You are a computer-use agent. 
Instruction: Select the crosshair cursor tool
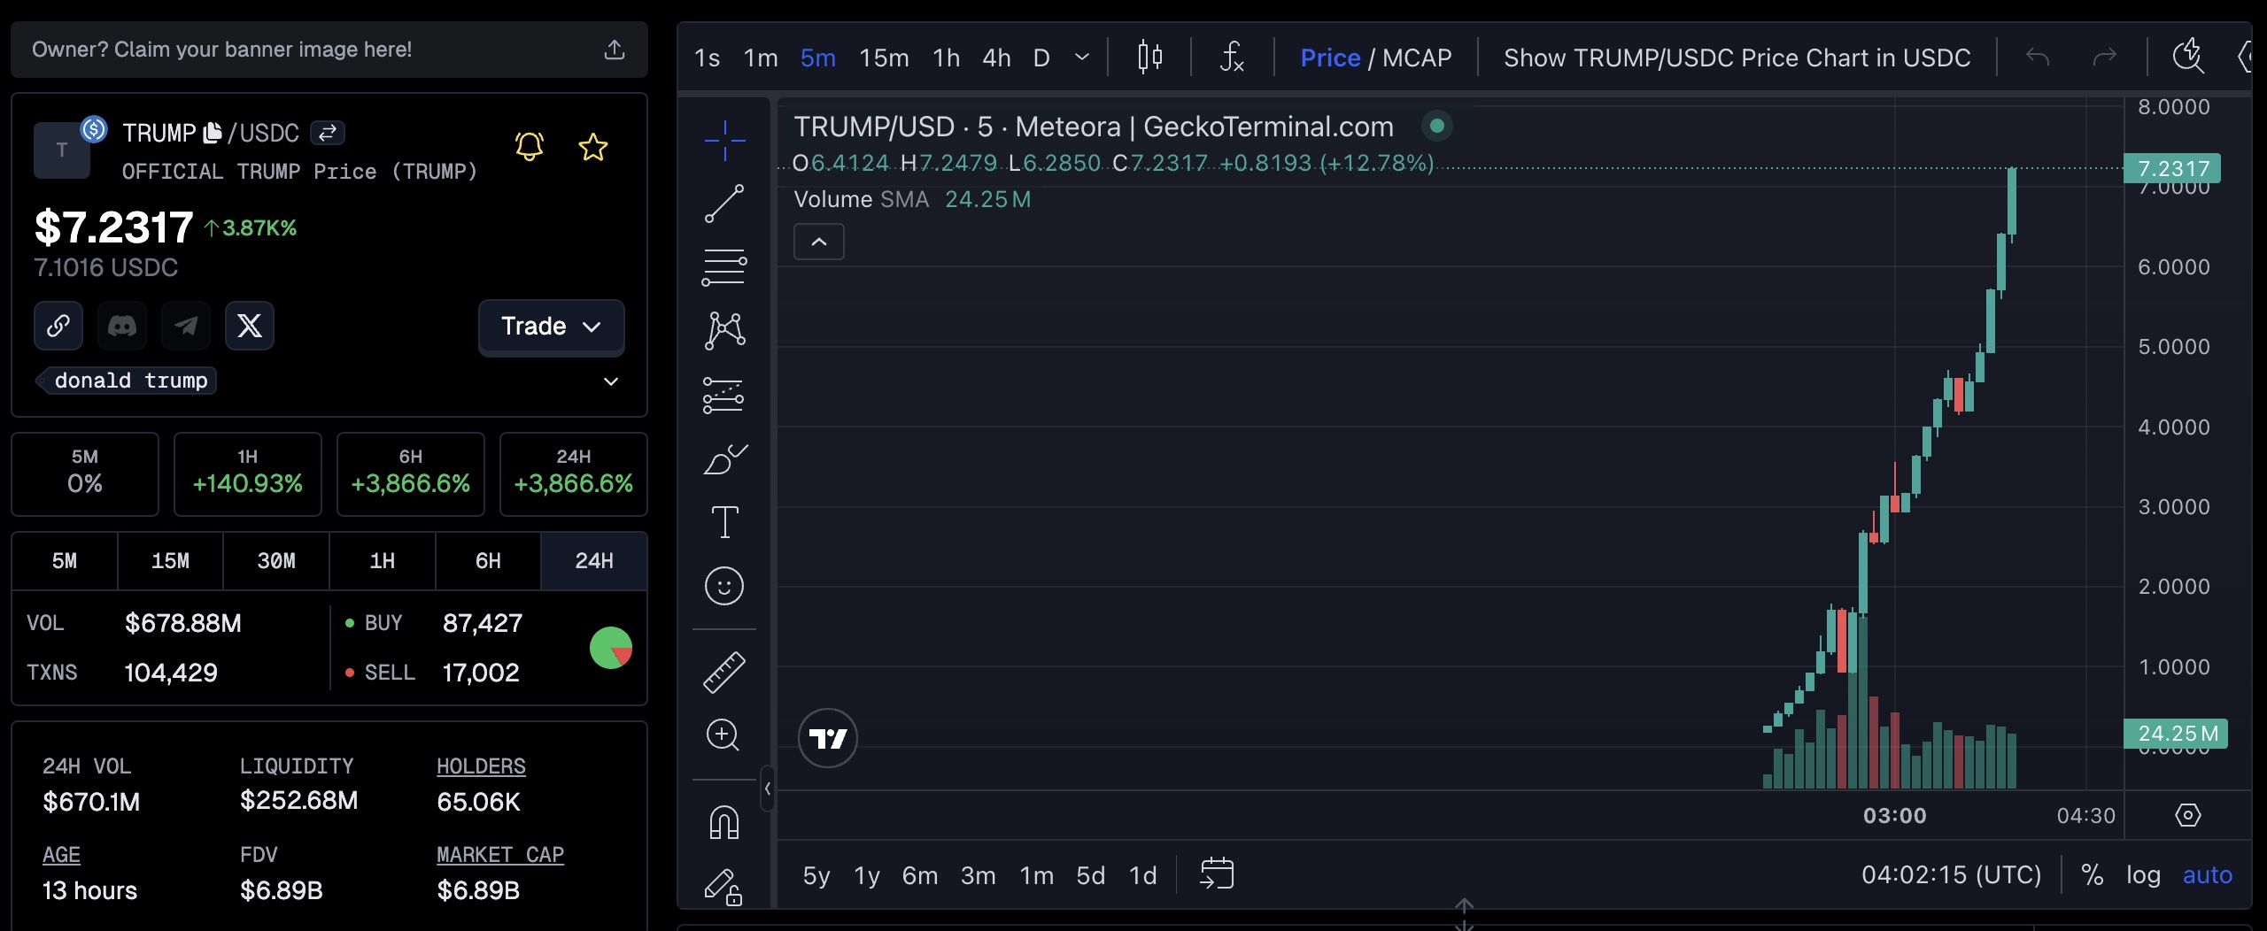tap(724, 141)
